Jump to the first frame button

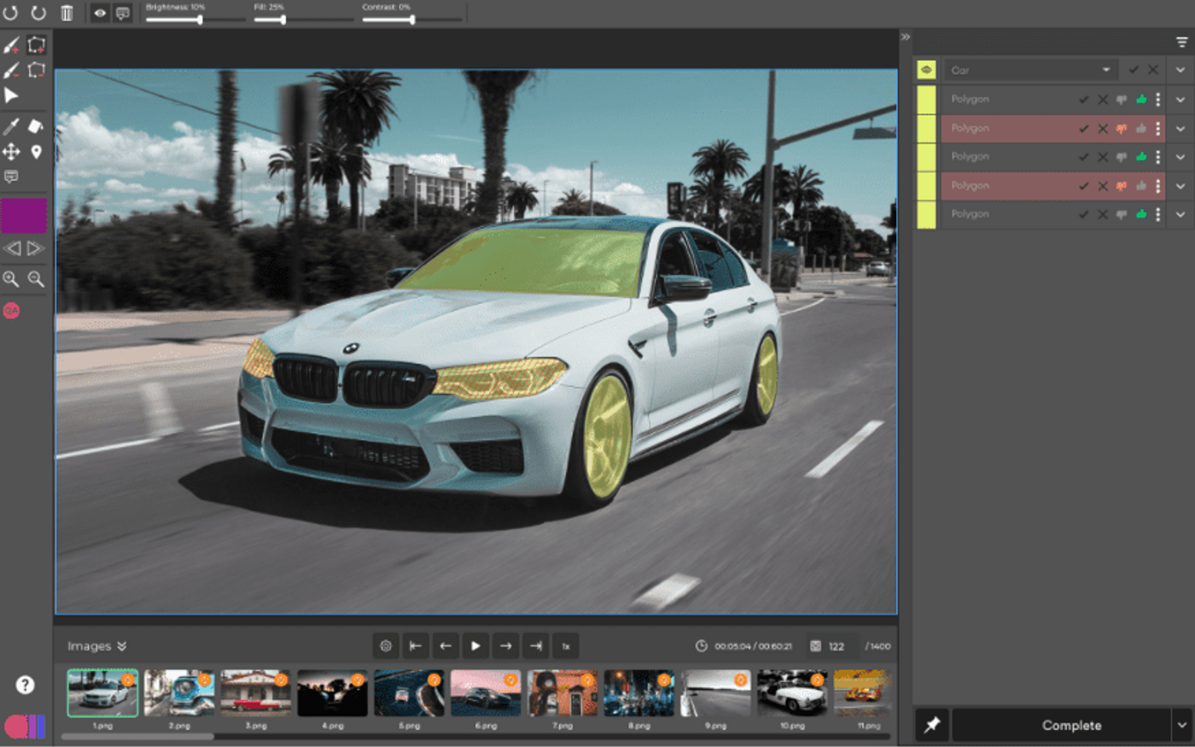(416, 646)
